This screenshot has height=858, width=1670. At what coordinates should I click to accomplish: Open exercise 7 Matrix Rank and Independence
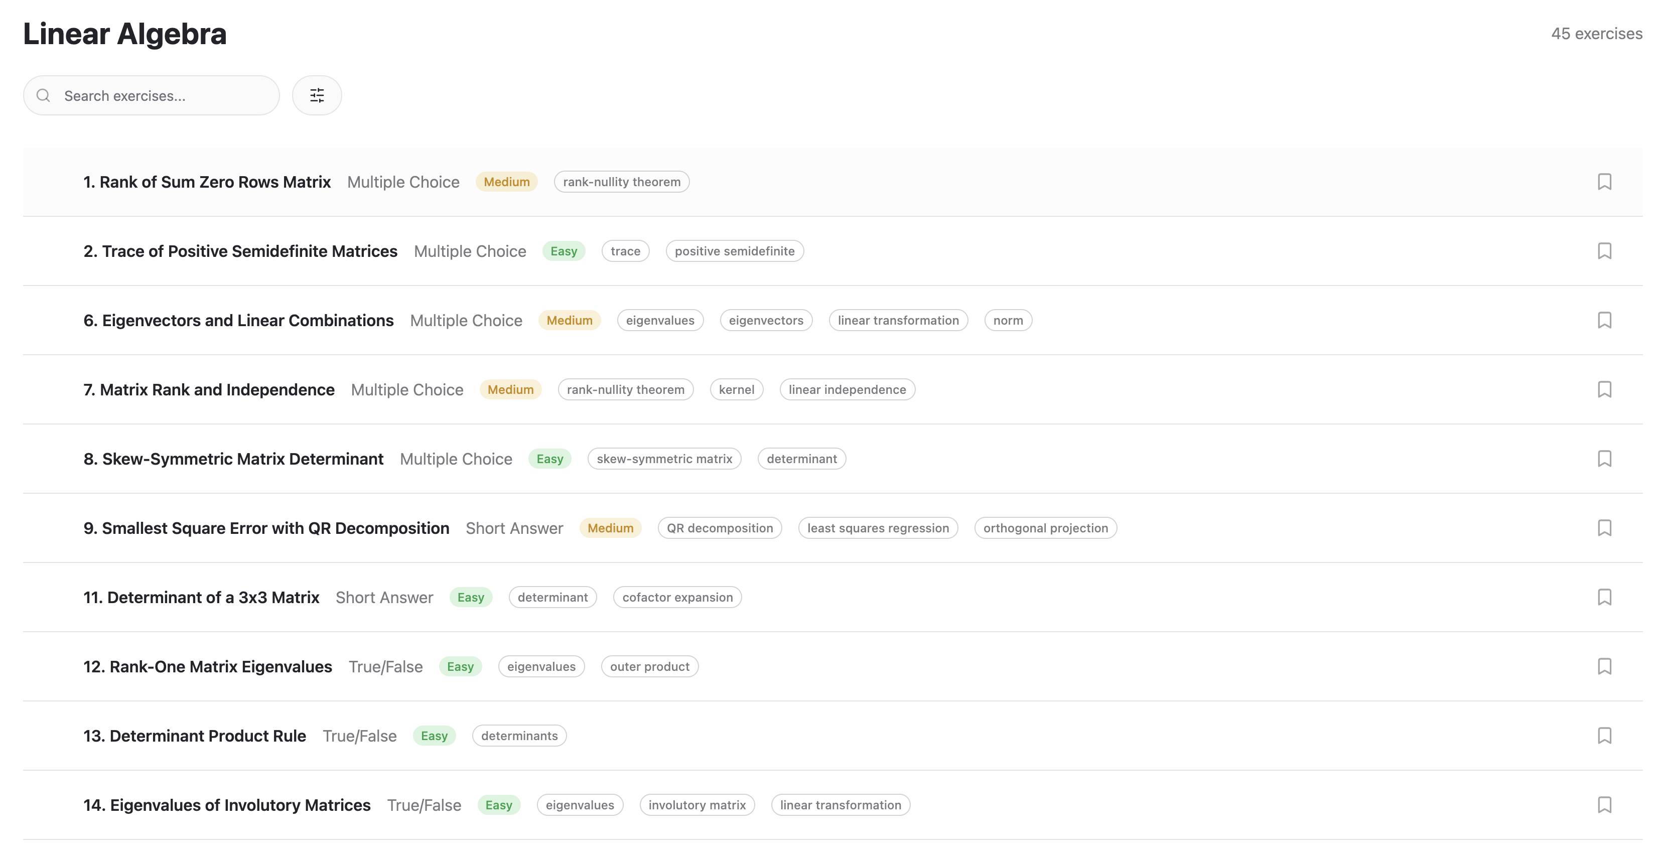pyautogui.click(x=209, y=390)
